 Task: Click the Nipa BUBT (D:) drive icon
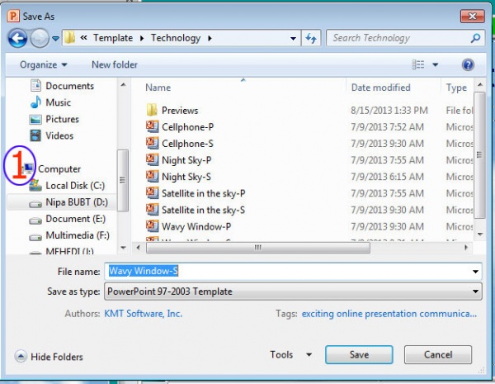(x=35, y=204)
